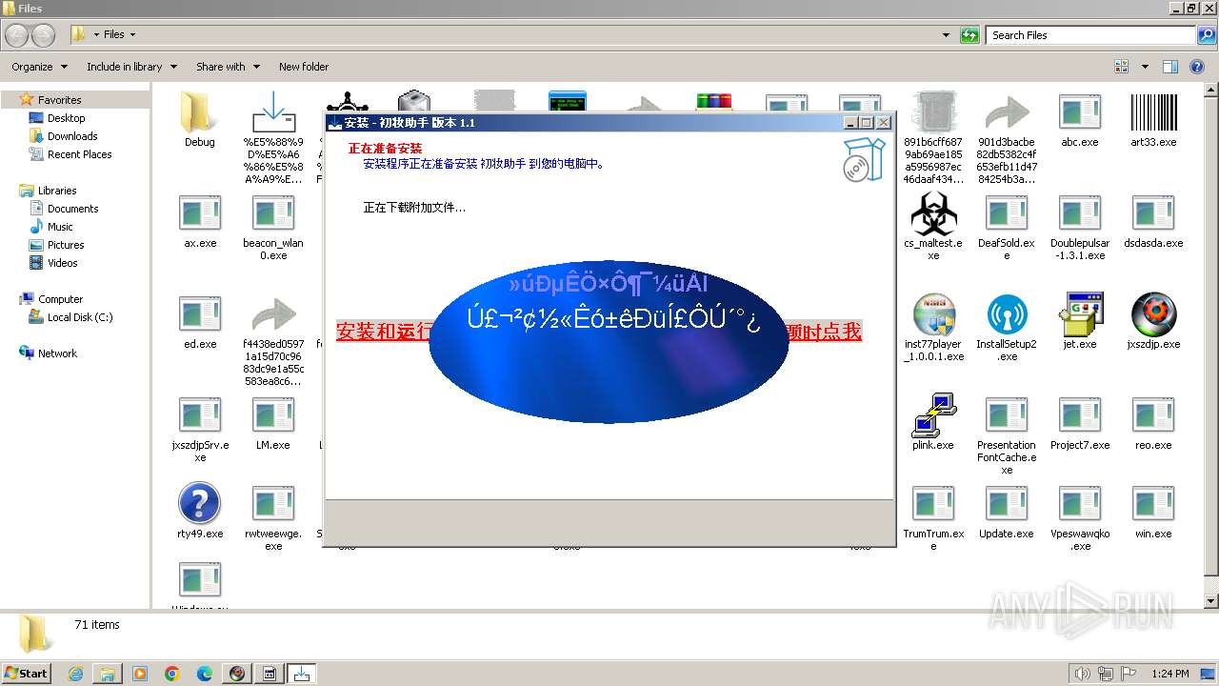Image resolution: width=1219 pixels, height=686 pixels.
Task: Select Libraries in navigation pane
Action: (57, 191)
